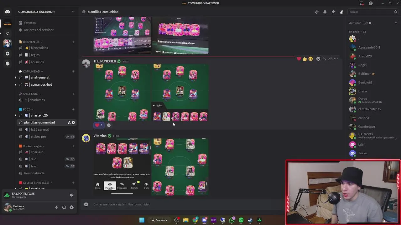Viewport: 401px width, 225px height.
Task: React with the thumbs up quick reaction
Action: point(305,59)
